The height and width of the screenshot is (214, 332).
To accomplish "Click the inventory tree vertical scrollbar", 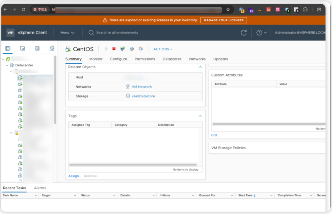I will tap(55, 90).
